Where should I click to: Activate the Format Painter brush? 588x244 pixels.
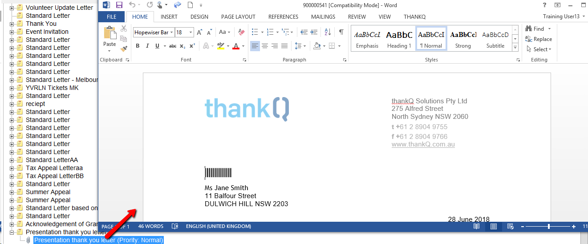click(124, 48)
